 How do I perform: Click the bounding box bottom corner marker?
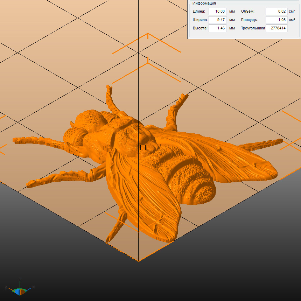[x=139, y=260]
